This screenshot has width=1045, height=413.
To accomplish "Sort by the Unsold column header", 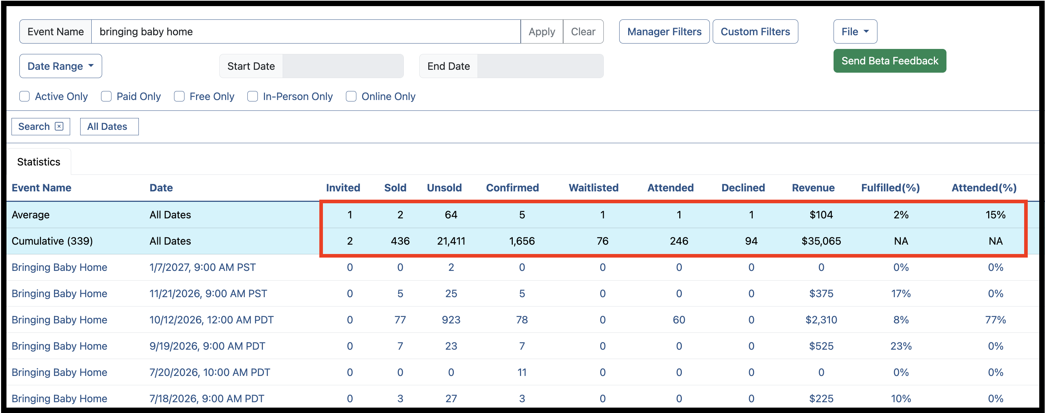I will [x=444, y=187].
